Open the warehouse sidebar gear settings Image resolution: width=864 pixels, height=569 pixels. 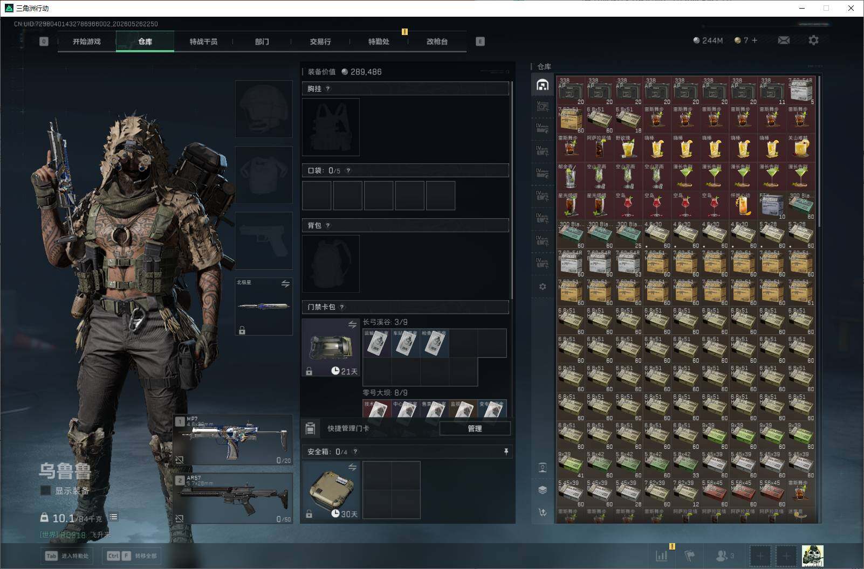click(543, 287)
